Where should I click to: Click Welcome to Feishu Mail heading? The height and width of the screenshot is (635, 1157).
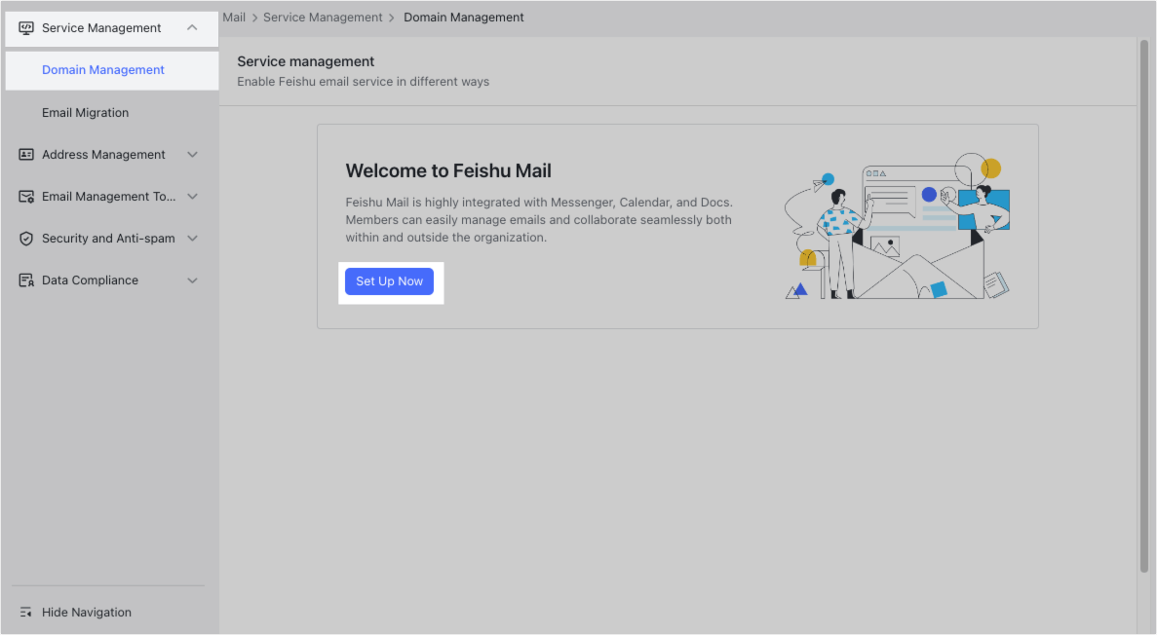[448, 171]
